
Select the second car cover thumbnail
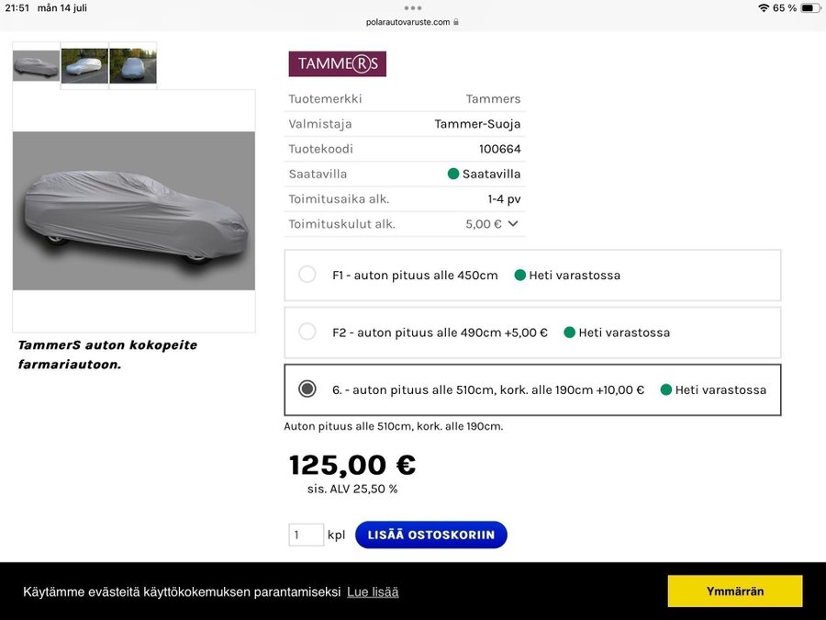[84, 65]
